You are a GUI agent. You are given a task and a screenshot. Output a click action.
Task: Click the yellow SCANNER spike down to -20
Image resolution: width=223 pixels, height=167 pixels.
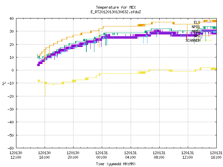tap(45, 90)
